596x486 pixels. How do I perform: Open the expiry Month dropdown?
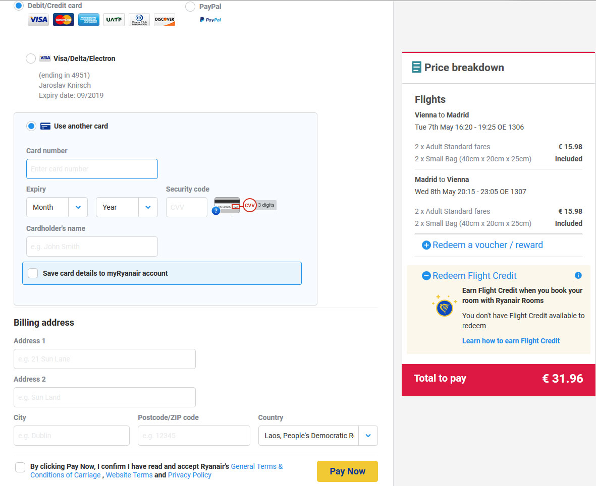click(57, 207)
